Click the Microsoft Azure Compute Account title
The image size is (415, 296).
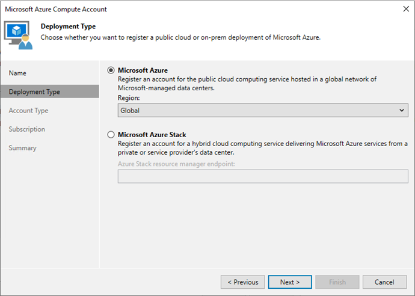pyautogui.click(x=56, y=9)
